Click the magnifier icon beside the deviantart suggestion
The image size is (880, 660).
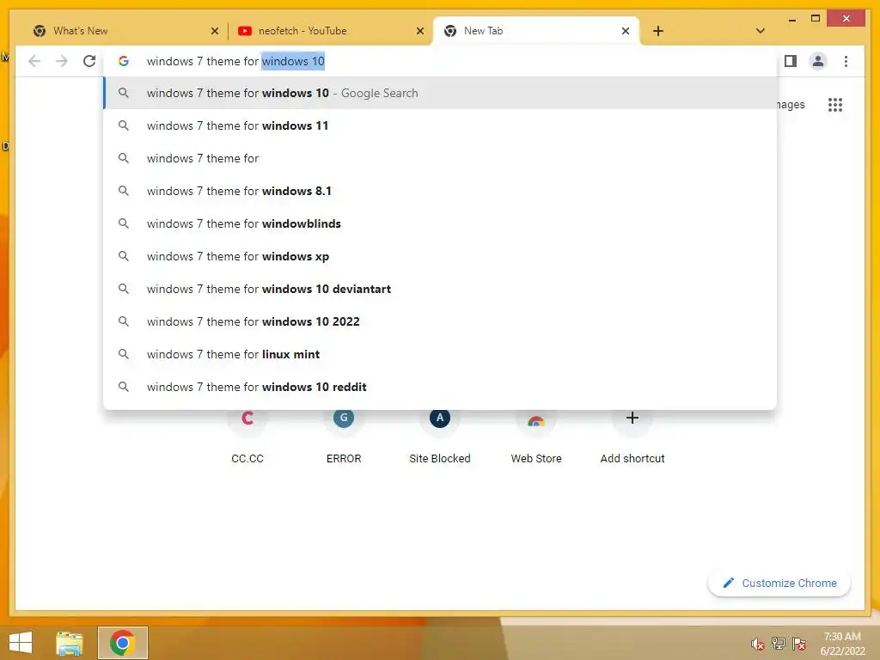point(124,289)
